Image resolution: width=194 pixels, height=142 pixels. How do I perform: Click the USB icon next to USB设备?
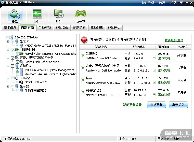(x=17, y=78)
